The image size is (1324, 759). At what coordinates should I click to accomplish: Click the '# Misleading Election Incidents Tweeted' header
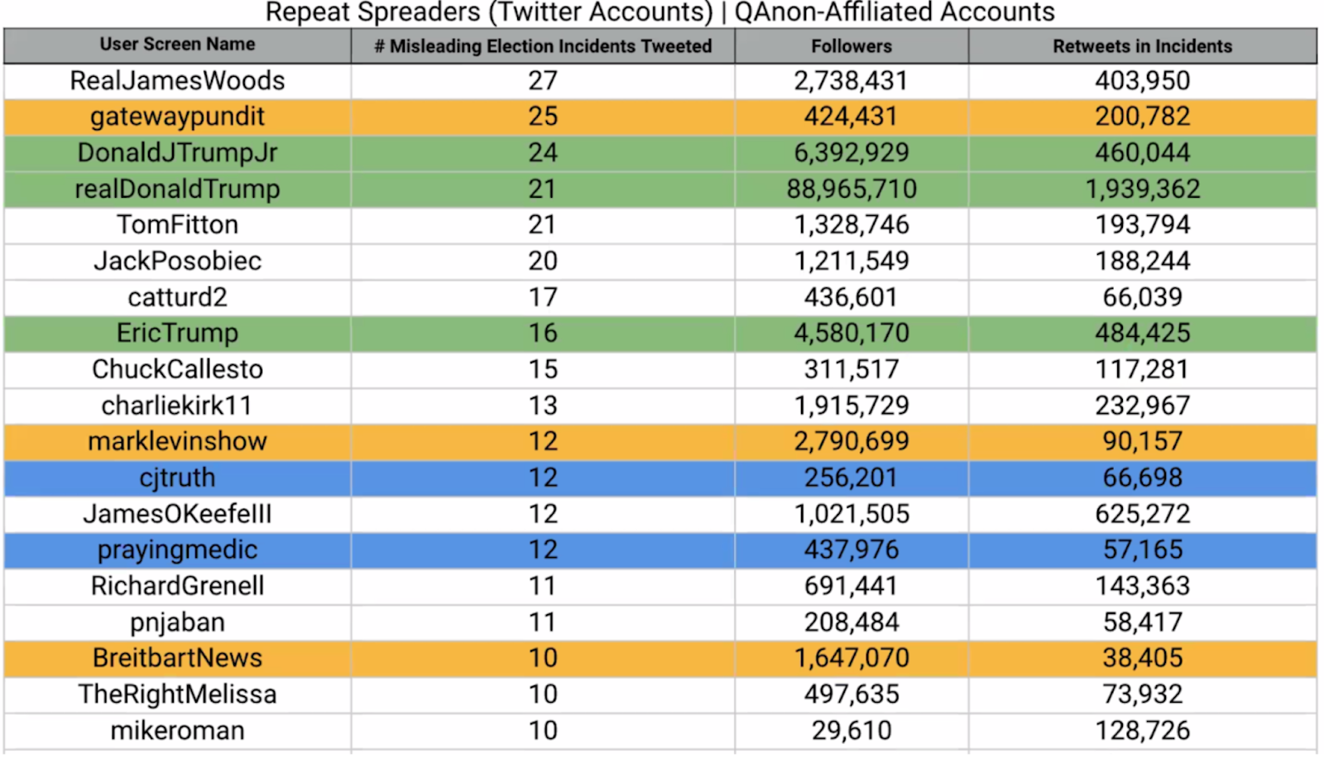543,46
